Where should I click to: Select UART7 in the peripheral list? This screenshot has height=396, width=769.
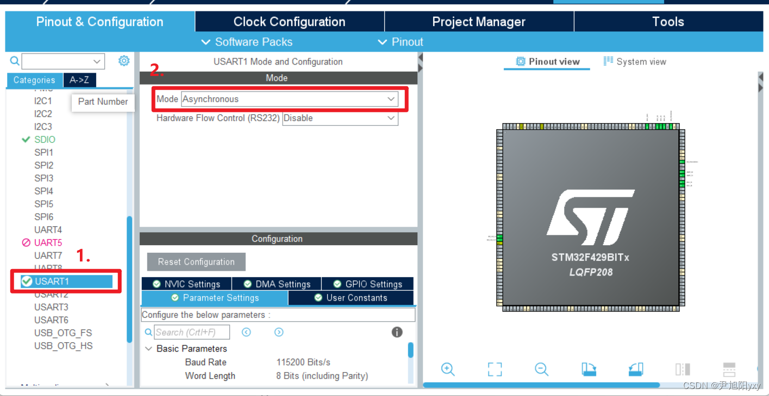click(48, 255)
